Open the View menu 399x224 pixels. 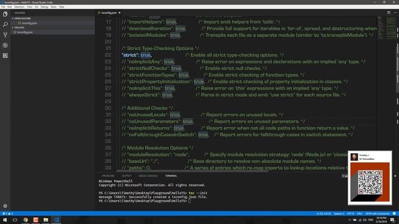coord(29,7)
